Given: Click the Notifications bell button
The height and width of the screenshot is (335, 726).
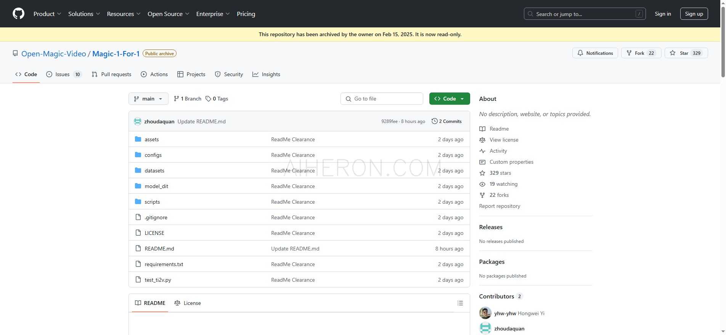Looking at the screenshot, I should (595, 53).
